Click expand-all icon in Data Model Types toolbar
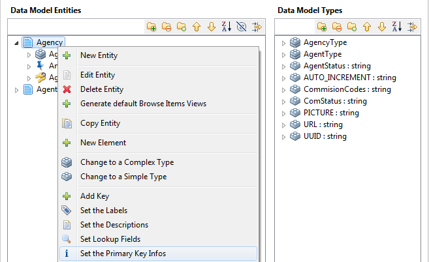The width and height of the screenshot is (429, 262). pos(322,27)
